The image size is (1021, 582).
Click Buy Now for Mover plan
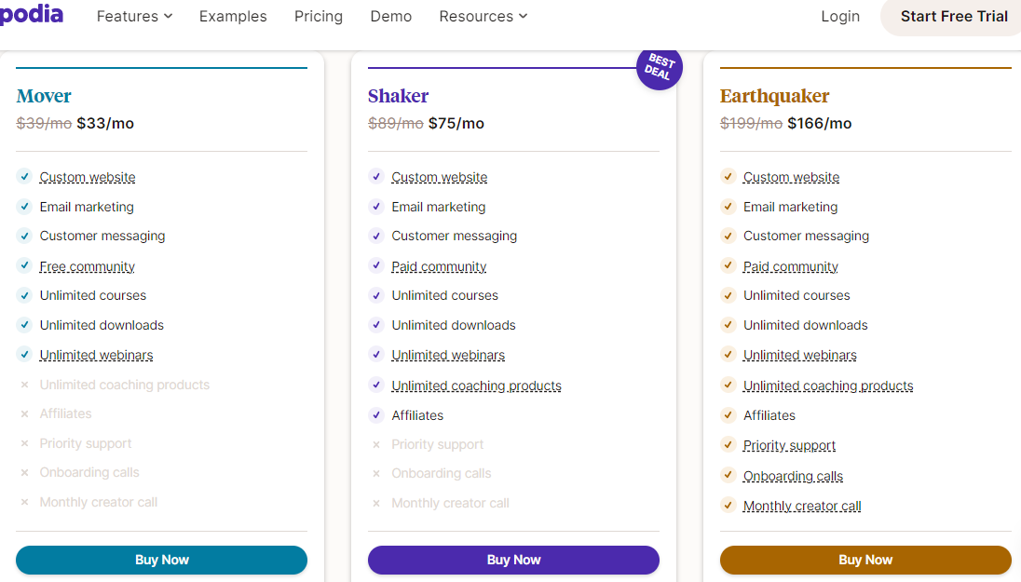(x=161, y=560)
